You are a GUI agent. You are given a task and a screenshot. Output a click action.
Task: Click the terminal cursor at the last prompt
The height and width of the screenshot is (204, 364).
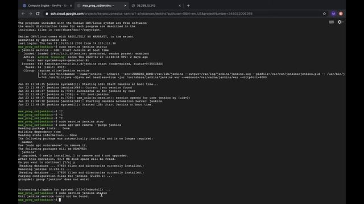tap(60, 199)
